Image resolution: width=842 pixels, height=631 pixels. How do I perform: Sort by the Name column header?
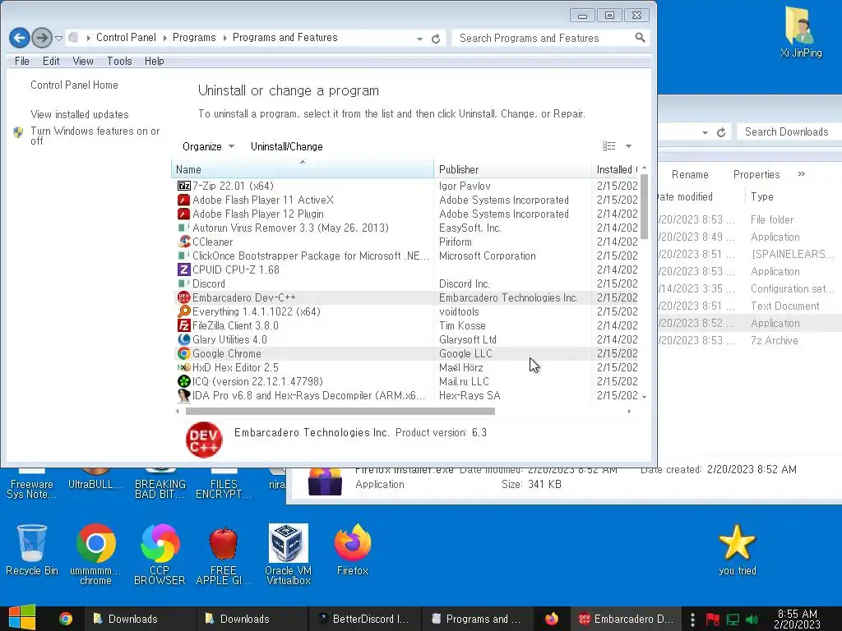click(303, 169)
